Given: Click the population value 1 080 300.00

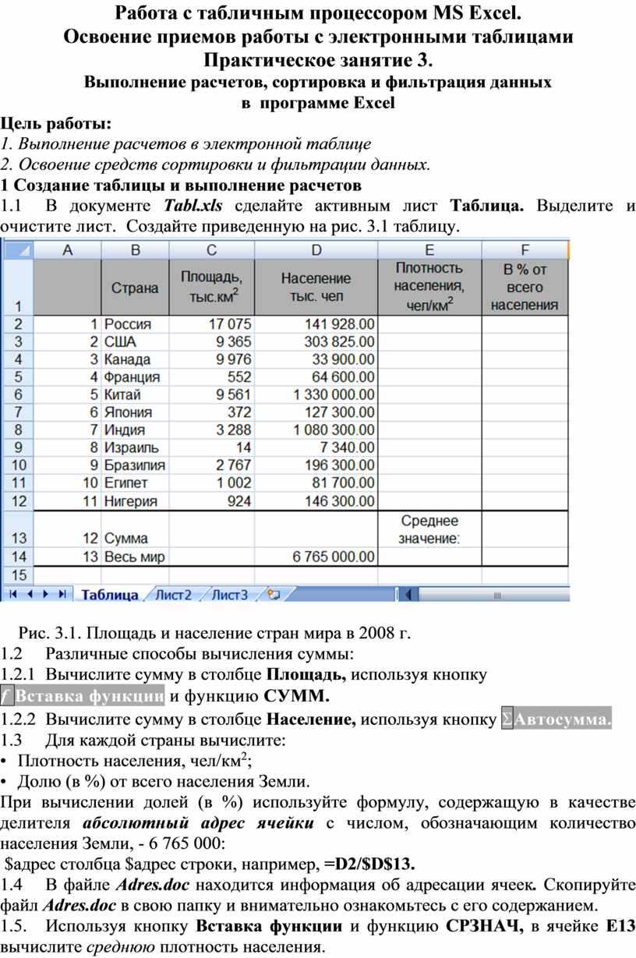Looking at the screenshot, I should (316, 430).
